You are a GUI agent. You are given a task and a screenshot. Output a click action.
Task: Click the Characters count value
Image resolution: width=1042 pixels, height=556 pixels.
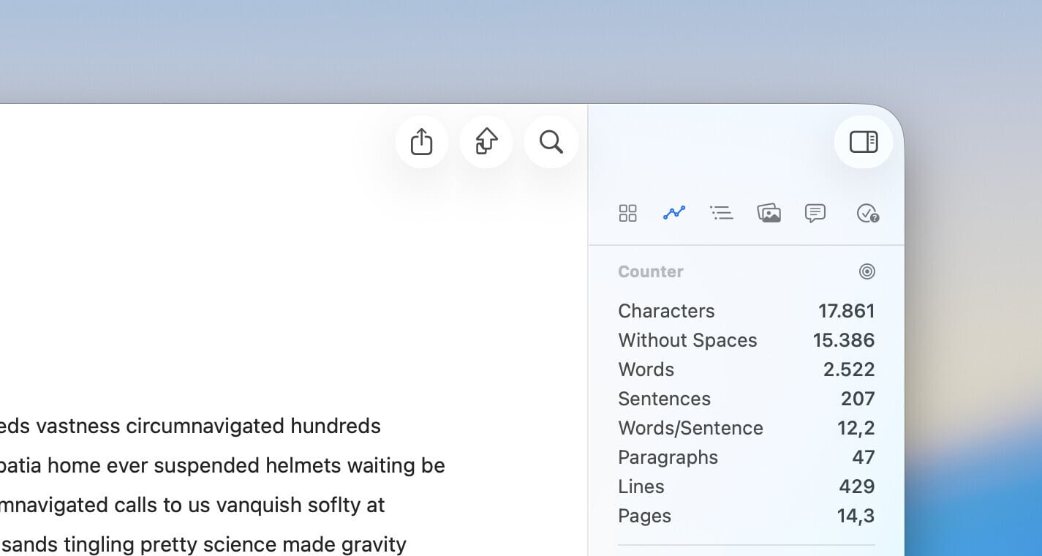pos(846,311)
